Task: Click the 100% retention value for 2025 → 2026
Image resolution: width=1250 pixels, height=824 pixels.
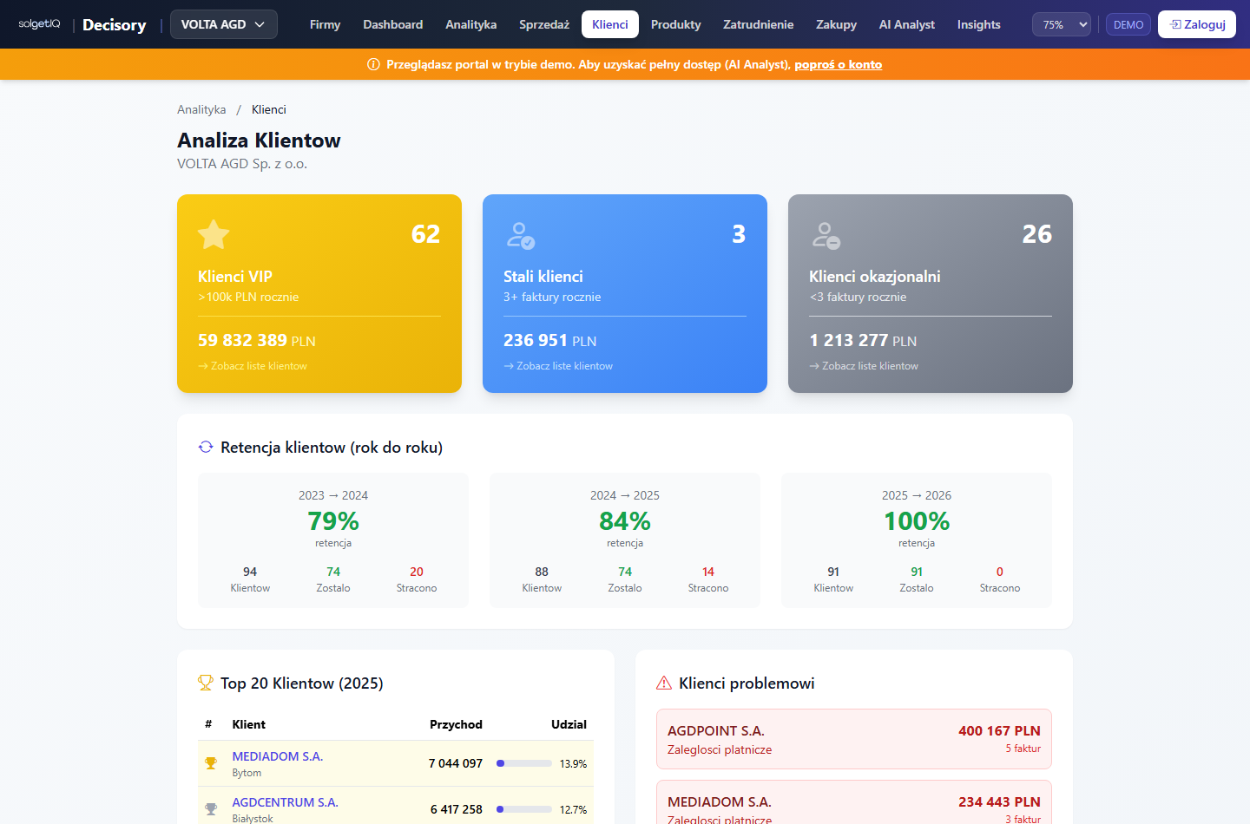Action: click(x=917, y=520)
